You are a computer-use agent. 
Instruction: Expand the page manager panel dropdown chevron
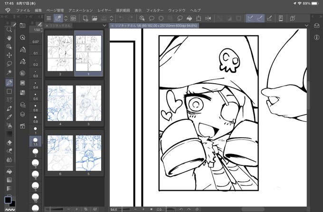[104, 26]
